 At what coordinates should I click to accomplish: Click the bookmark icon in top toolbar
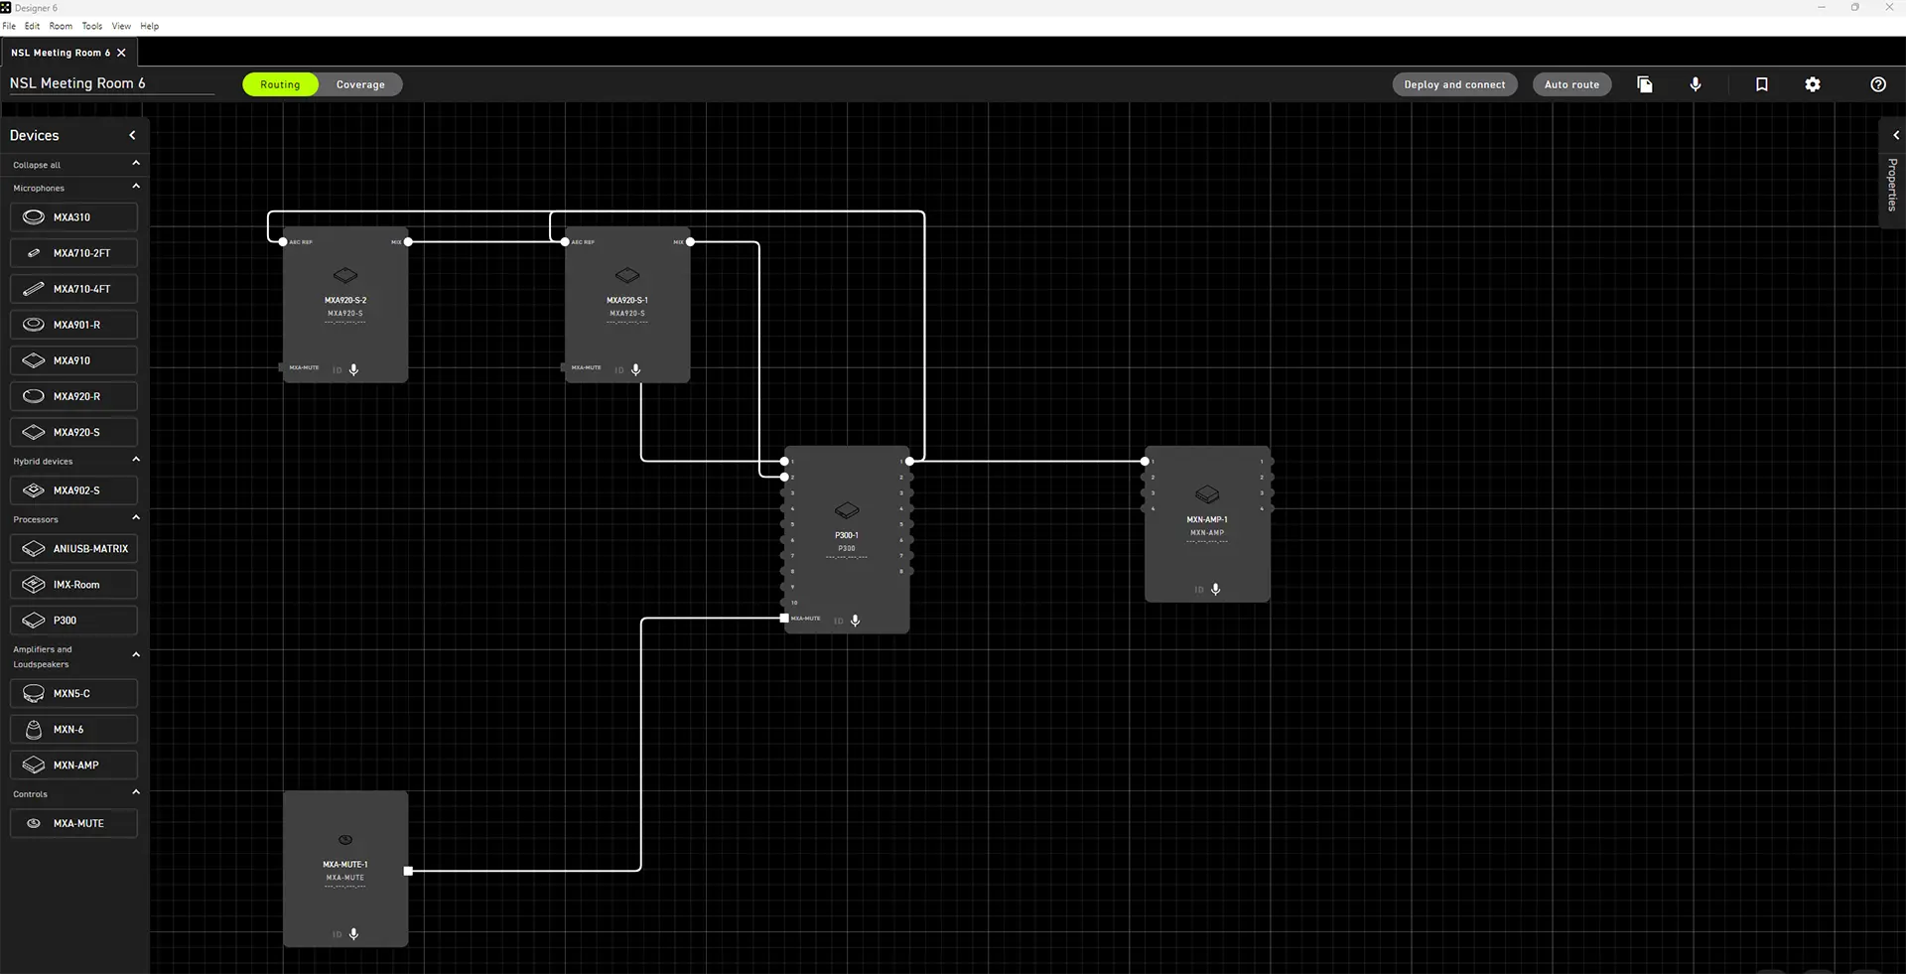(1761, 84)
